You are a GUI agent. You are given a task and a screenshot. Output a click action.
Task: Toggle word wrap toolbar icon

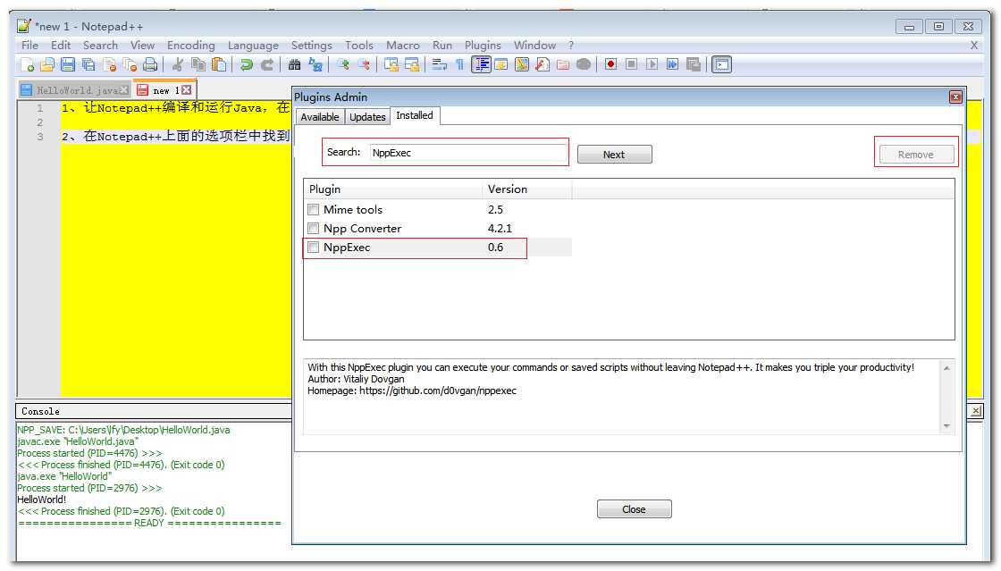(x=439, y=64)
